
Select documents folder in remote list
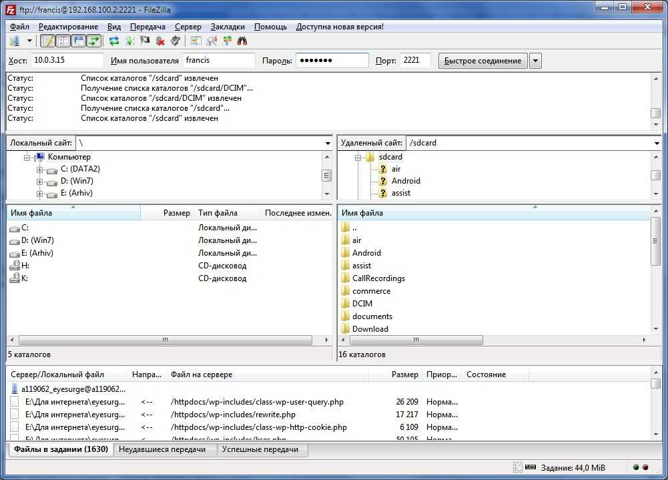372,316
